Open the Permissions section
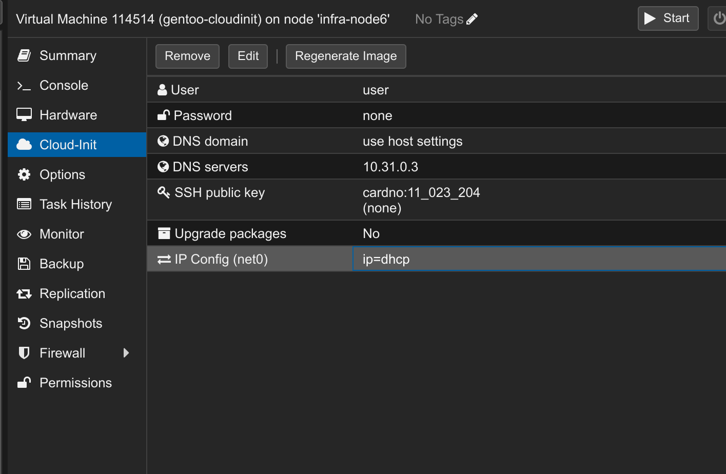726x474 pixels. 75,383
